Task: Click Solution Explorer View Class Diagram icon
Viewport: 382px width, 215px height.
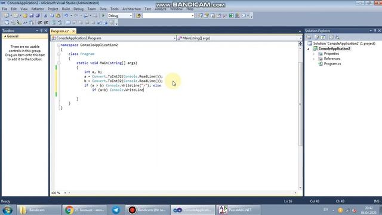Action: (337, 37)
